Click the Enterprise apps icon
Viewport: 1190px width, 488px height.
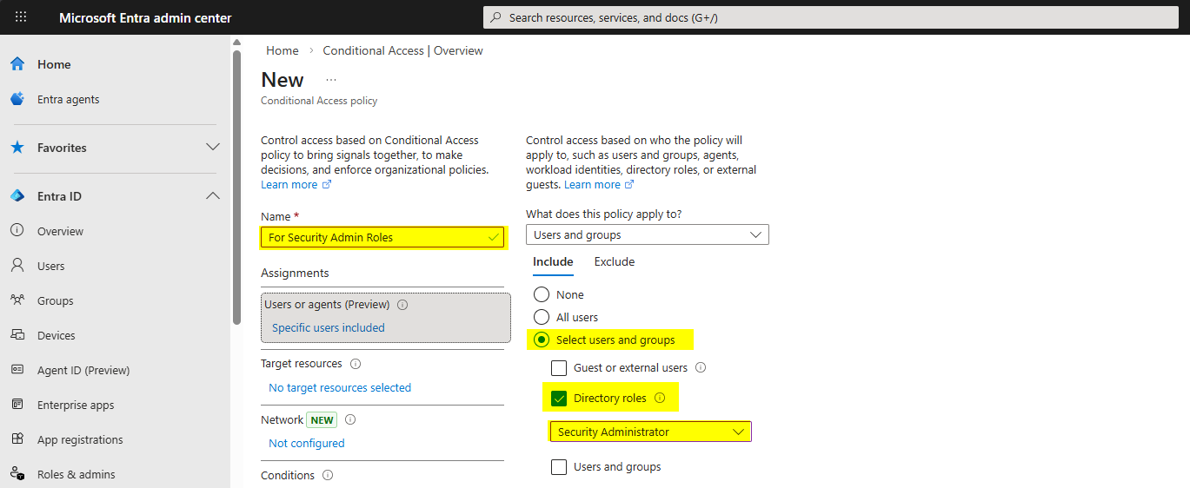17,405
